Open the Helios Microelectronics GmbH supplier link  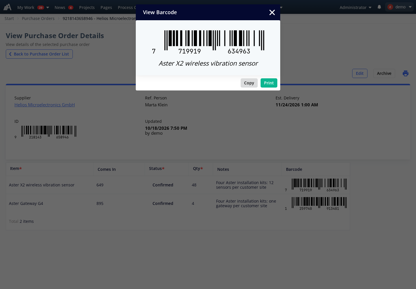(44, 105)
